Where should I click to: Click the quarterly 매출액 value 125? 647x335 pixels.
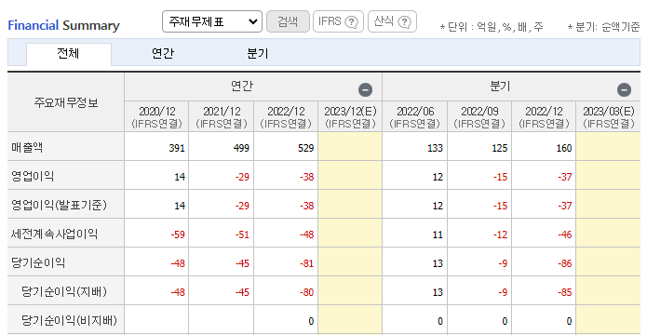(499, 148)
